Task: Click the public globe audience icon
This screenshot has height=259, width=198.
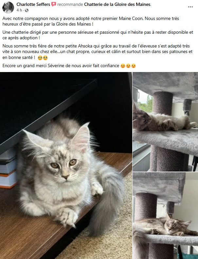Action: (x=27, y=10)
